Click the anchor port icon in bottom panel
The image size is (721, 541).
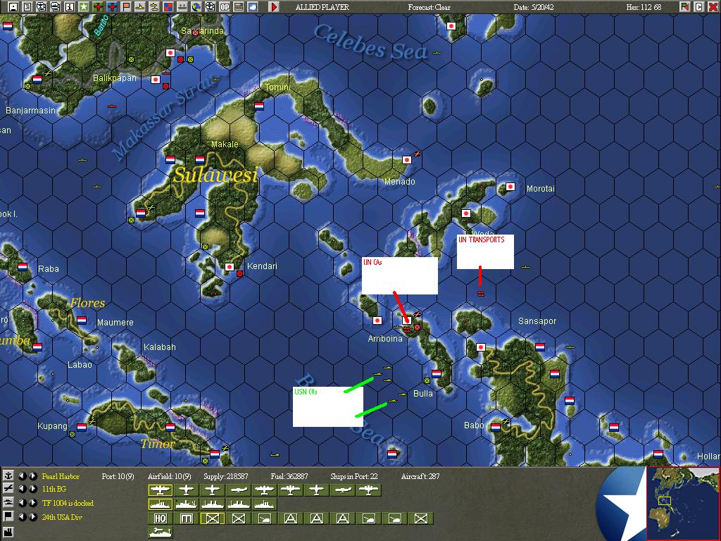pyautogui.click(x=8, y=475)
